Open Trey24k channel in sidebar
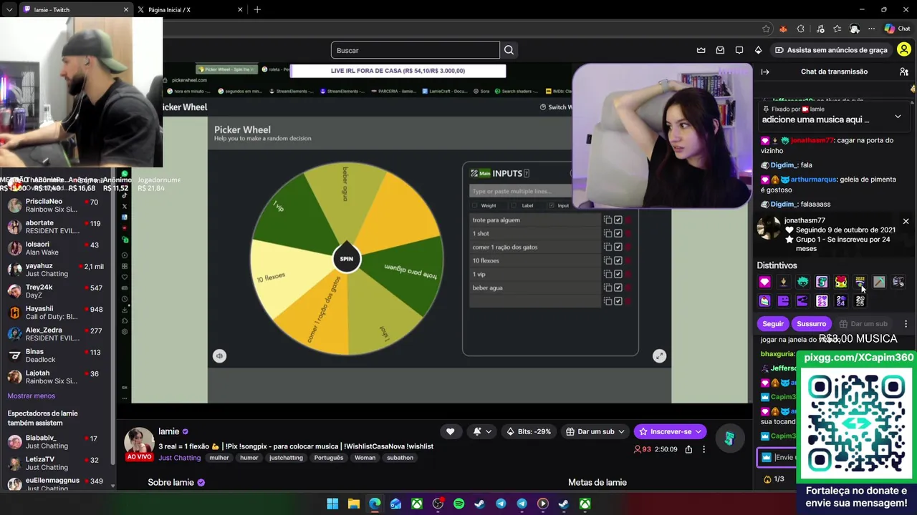The height and width of the screenshot is (515, 917). pos(56,291)
